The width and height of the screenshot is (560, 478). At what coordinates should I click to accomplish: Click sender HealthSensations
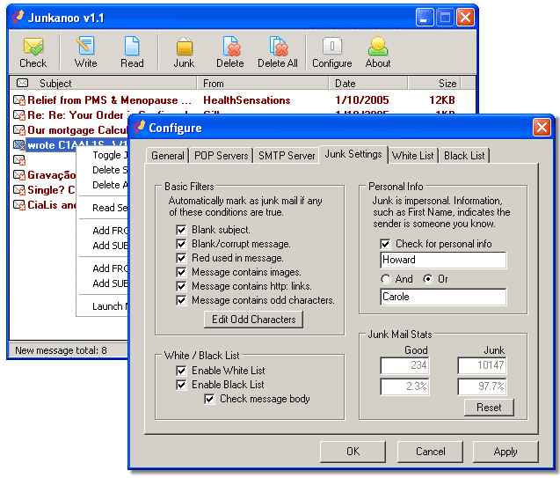point(246,100)
